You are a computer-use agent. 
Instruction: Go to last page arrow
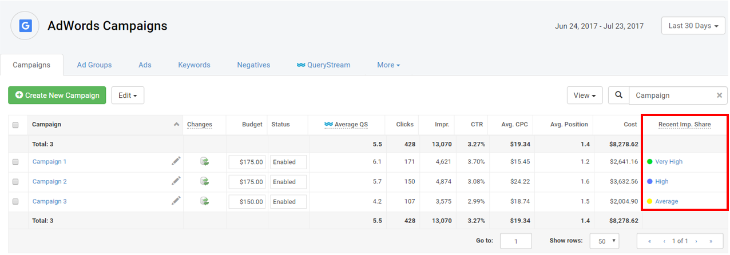pyautogui.click(x=711, y=241)
